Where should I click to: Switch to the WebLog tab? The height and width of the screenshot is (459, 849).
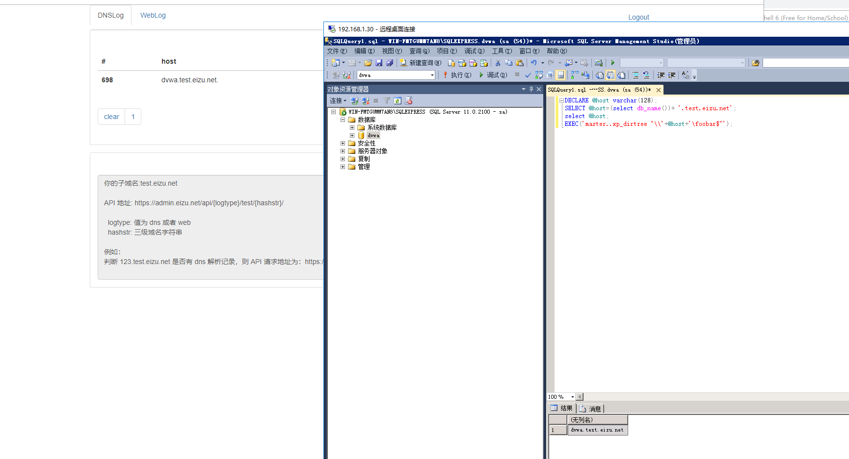pos(153,15)
